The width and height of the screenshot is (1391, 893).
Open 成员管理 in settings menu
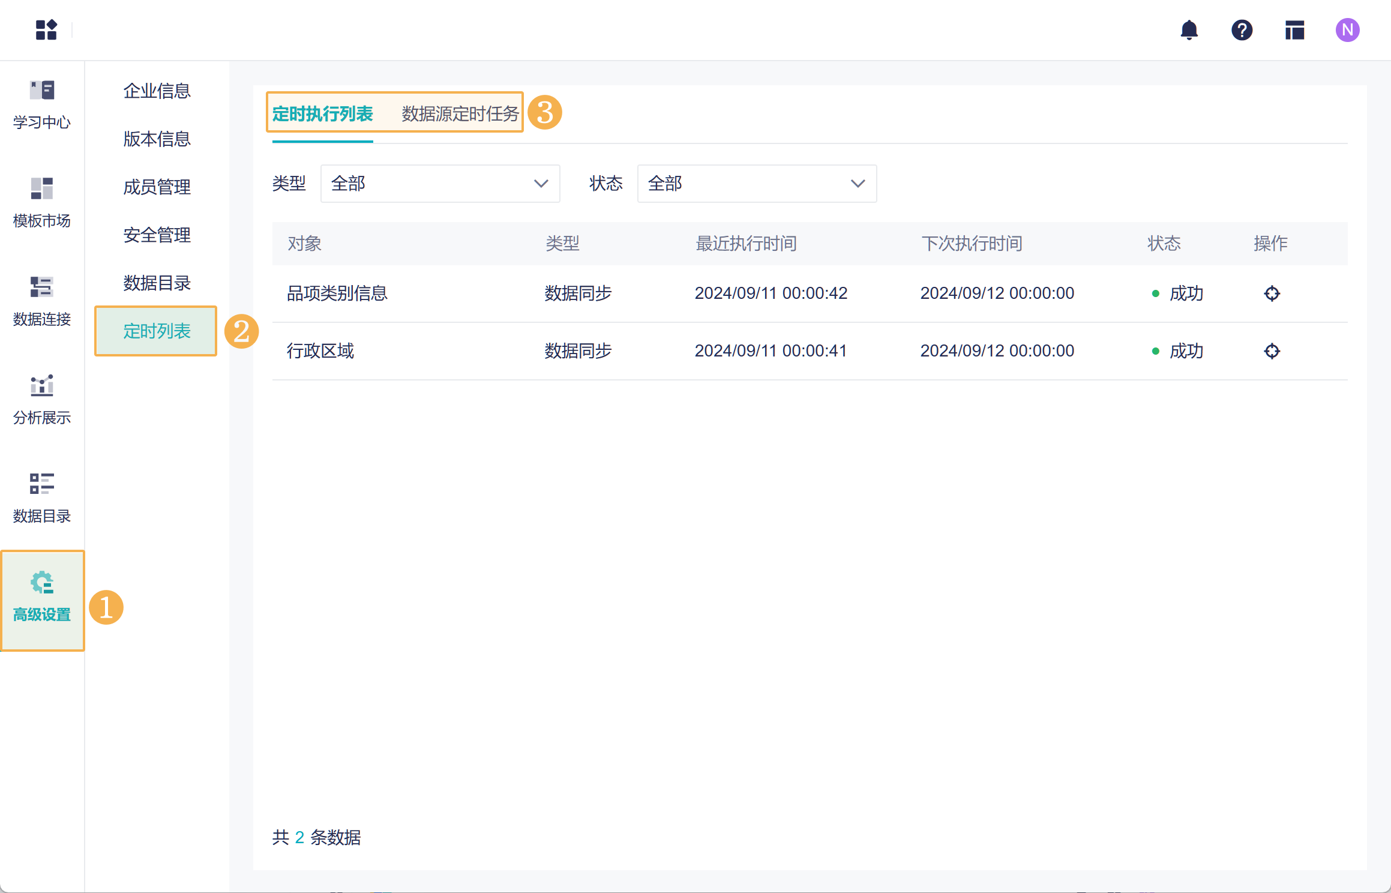[157, 187]
